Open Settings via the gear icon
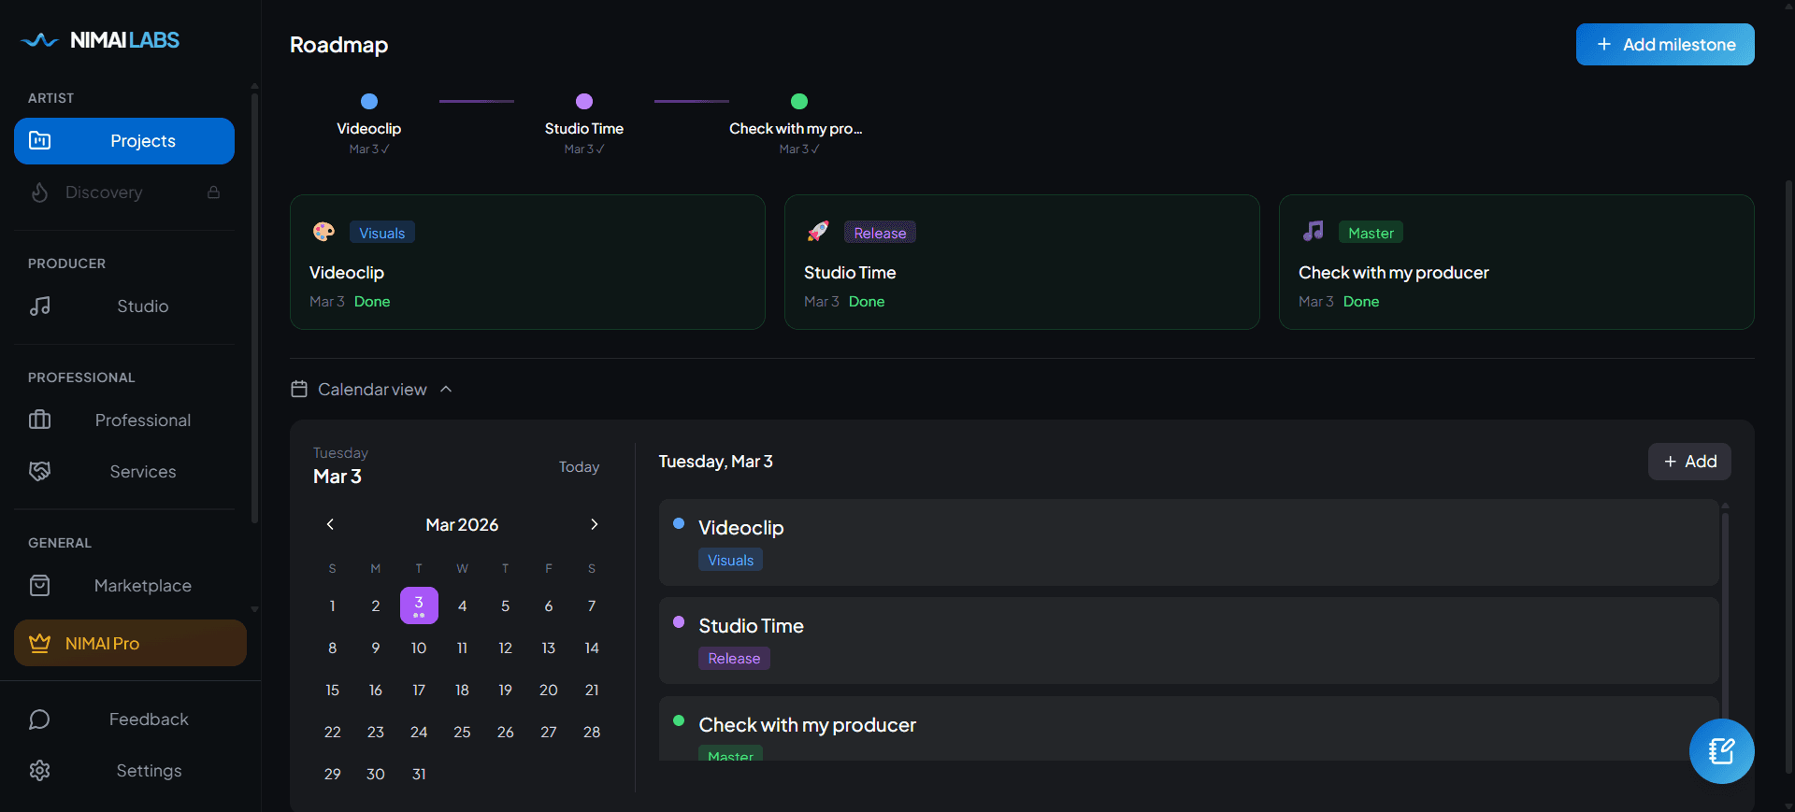The width and height of the screenshot is (1795, 812). pyautogui.click(x=40, y=770)
